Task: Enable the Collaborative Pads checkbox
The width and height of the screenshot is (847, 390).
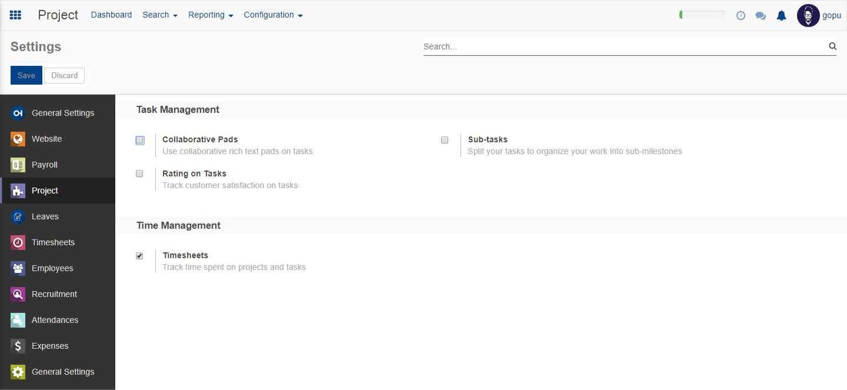Action: click(x=140, y=140)
